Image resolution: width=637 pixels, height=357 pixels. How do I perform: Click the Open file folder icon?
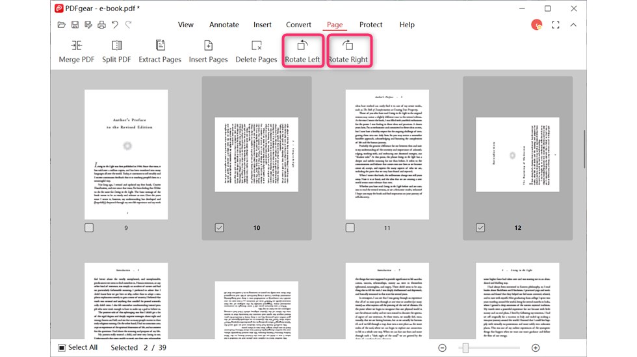click(62, 25)
